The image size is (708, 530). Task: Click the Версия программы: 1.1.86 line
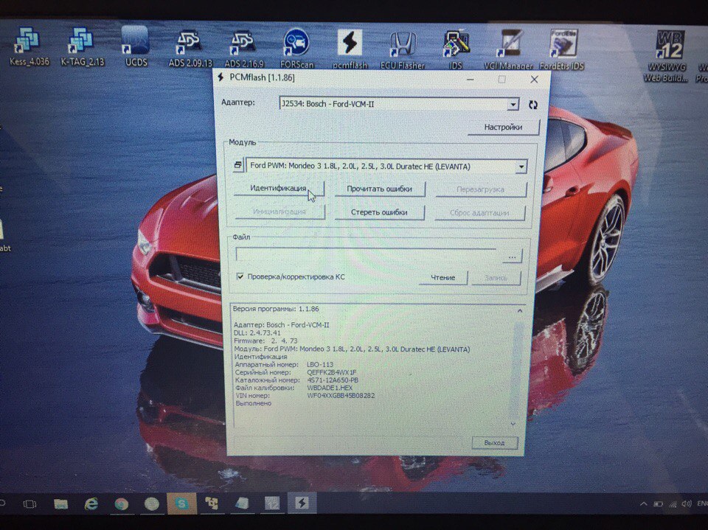click(x=276, y=309)
